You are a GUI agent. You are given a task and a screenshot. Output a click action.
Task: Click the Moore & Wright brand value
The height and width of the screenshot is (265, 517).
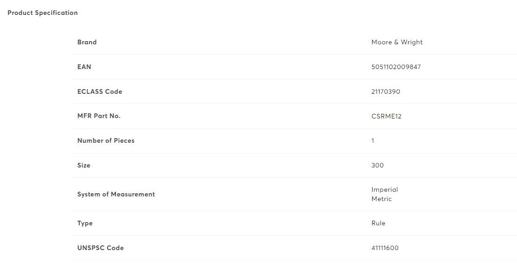pos(397,42)
